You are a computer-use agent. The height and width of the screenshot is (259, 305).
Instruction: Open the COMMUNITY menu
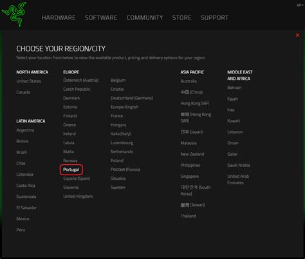(x=145, y=17)
